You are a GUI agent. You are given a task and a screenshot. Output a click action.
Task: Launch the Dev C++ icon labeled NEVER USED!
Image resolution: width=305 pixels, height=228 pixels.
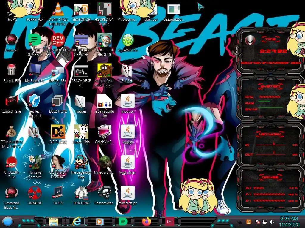(58, 43)
